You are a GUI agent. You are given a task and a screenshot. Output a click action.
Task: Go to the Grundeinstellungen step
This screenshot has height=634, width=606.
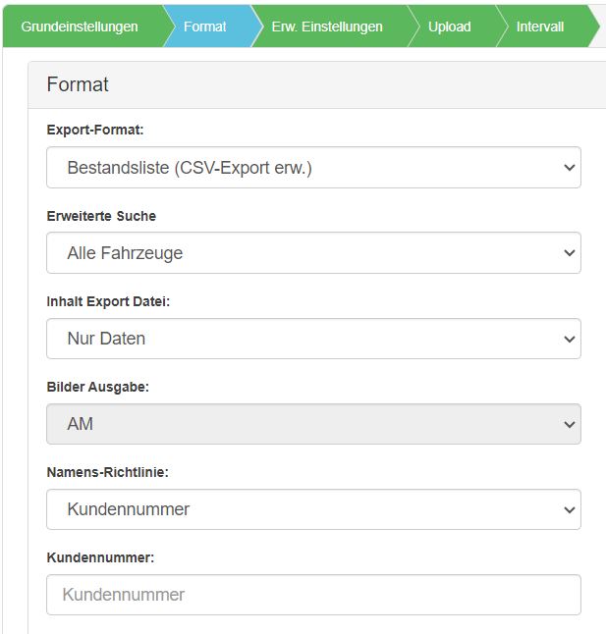[81, 26]
